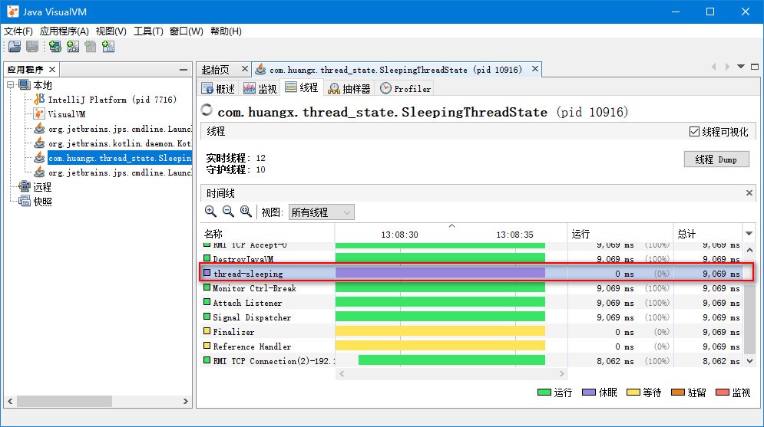Switch to the 线程 tab
The image size is (764, 427).
coord(302,87)
